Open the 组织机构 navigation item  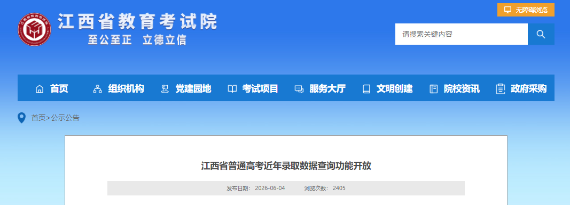[x=126, y=89]
